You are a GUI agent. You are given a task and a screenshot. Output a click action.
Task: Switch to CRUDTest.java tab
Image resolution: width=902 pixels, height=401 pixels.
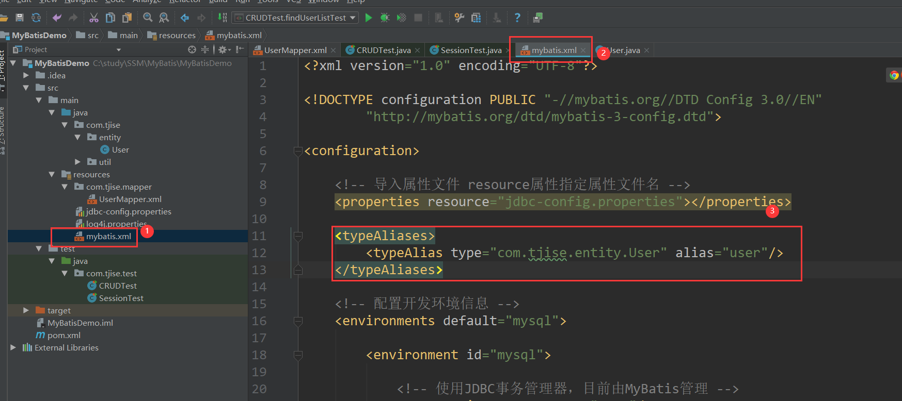[384, 50]
